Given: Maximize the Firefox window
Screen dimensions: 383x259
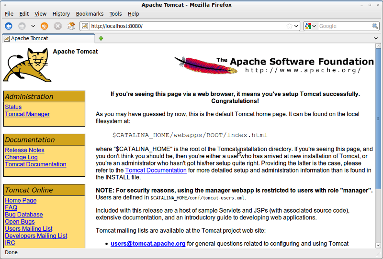Looking at the screenshot, I should [x=370, y=5].
